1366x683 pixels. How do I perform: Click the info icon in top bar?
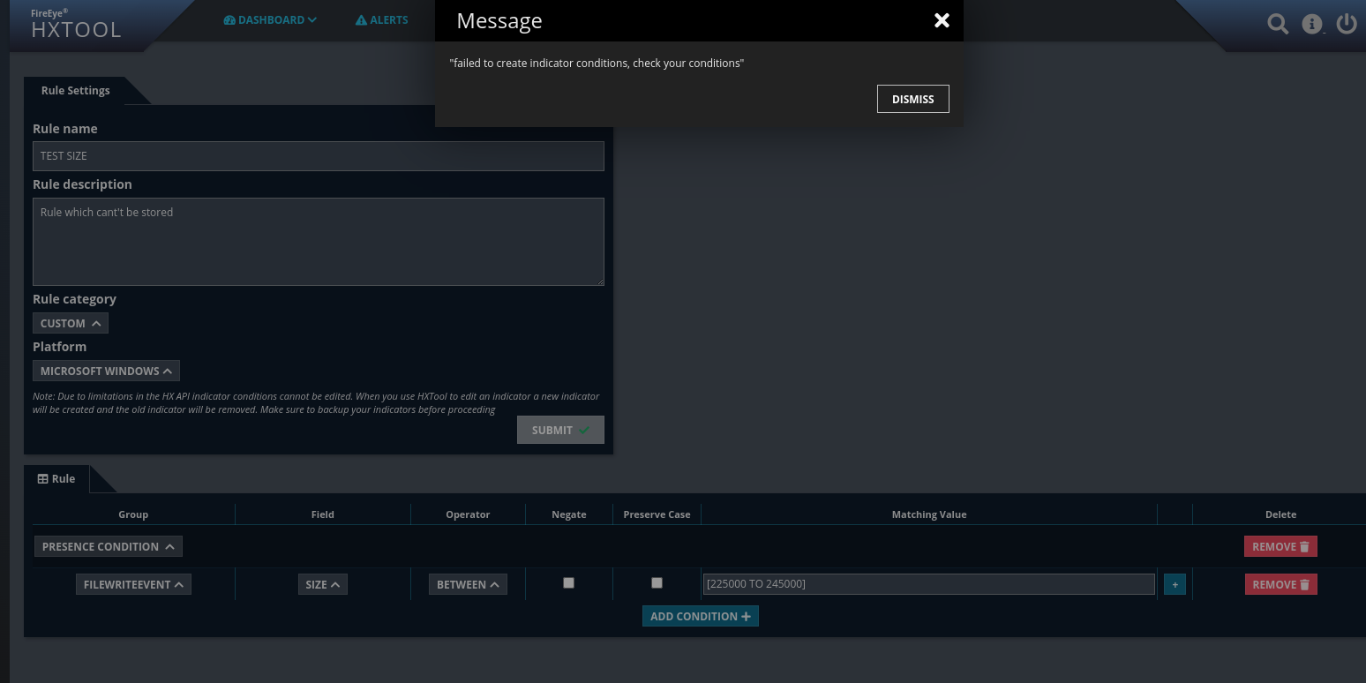click(1312, 24)
